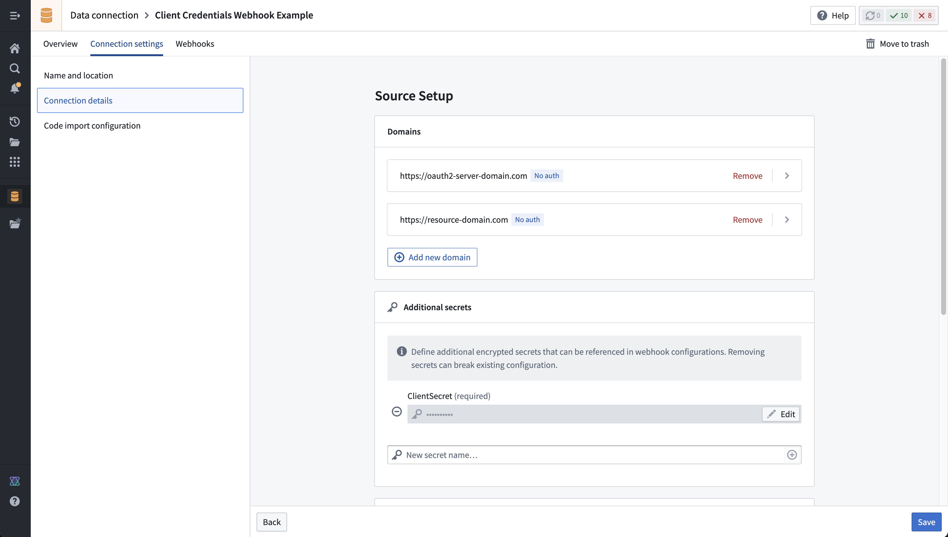Click Add new domain button
The height and width of the screenshot is (537, 948).
click(x=432, y=258)
